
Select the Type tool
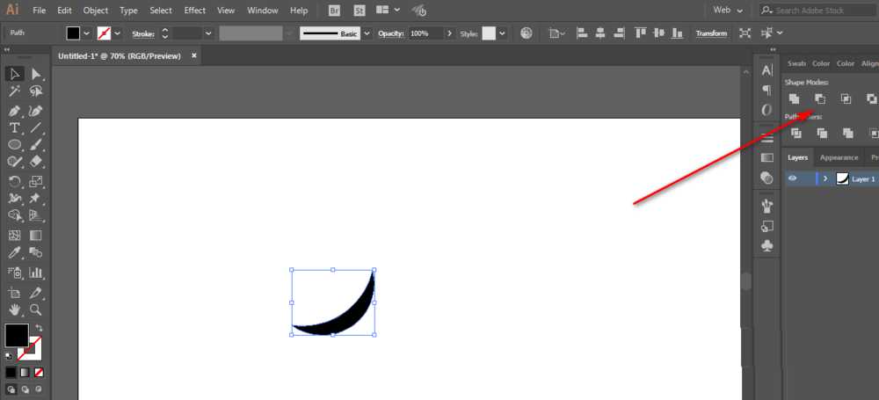15,128
